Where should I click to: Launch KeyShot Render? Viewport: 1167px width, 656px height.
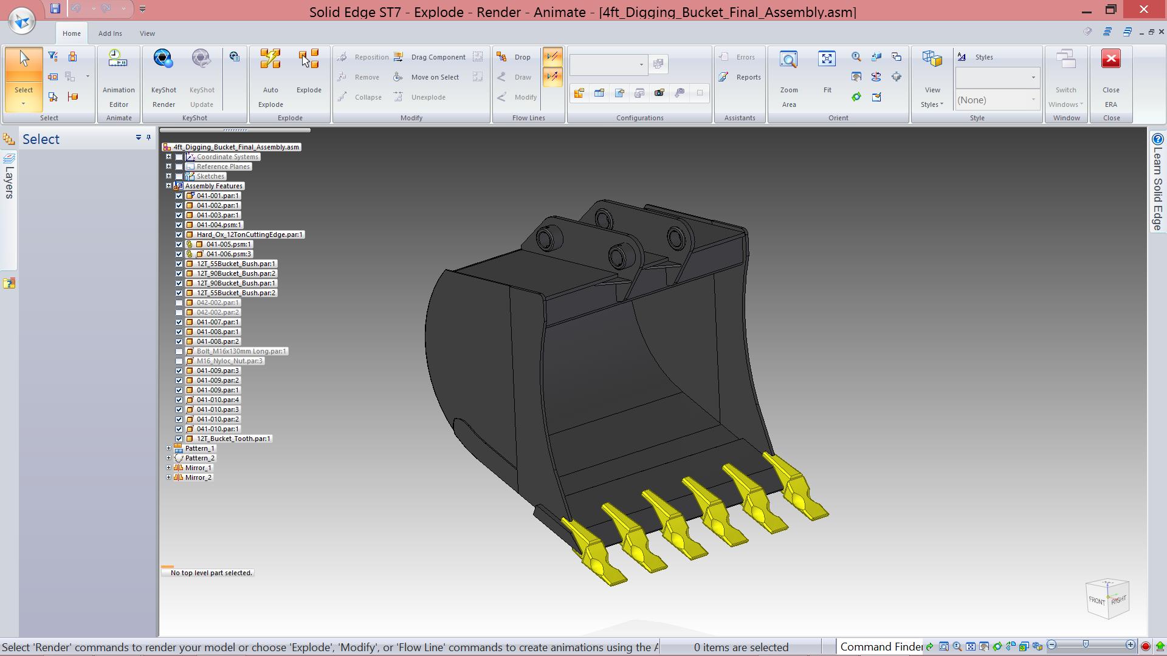click(164, 79)
